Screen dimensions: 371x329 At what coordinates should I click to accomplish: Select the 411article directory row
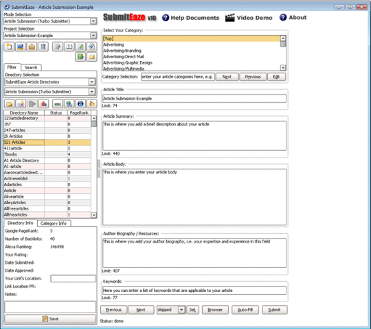(47, 149)
